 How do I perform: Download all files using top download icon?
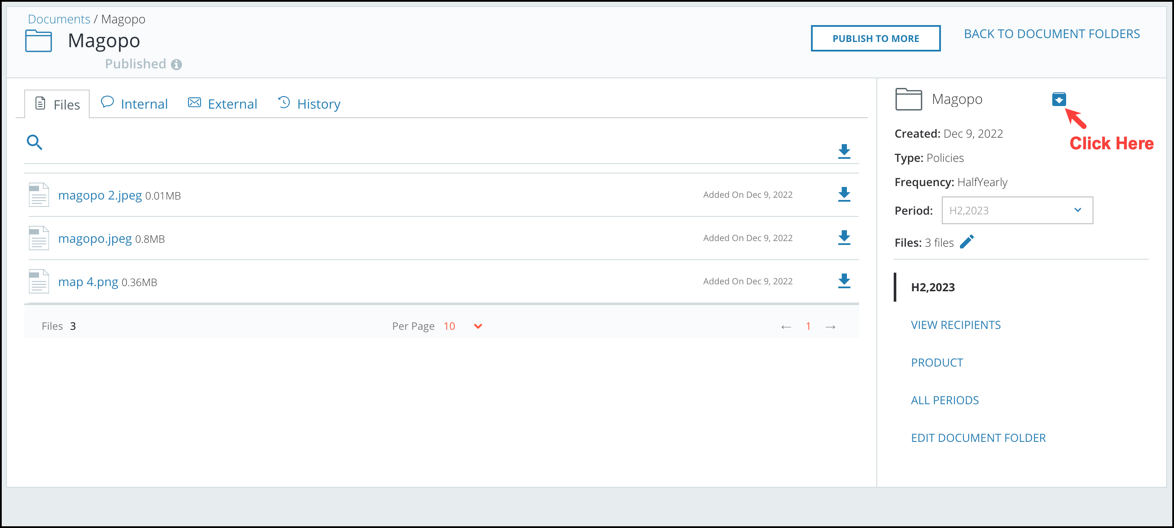844,151
